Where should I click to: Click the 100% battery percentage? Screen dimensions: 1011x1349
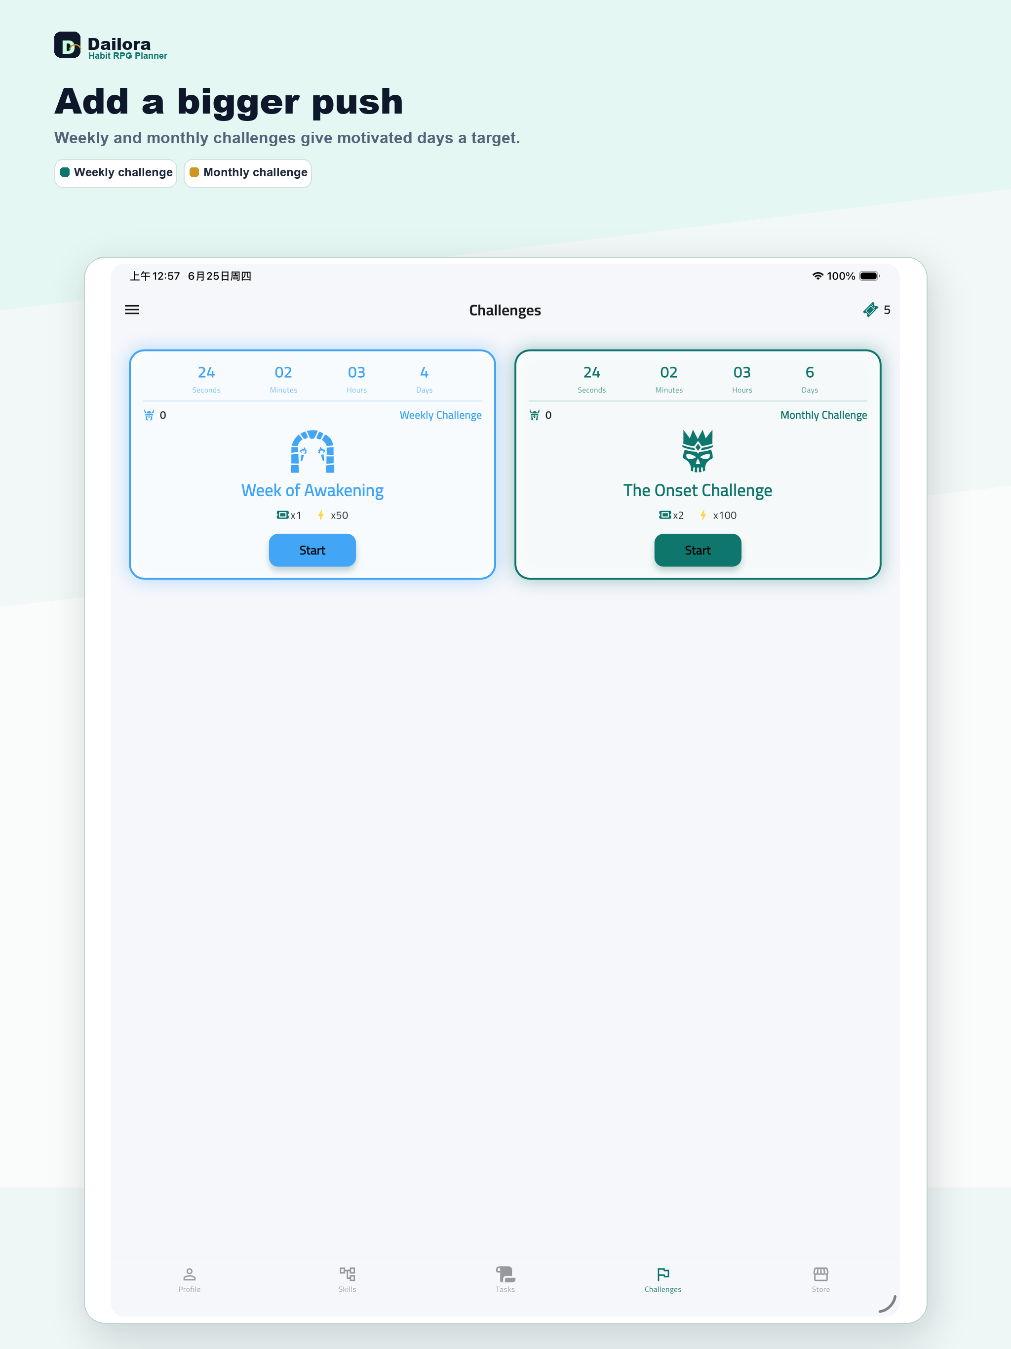(841, 276)
